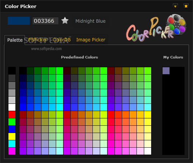Screen dimensions: 193x163
Task: Click the My Colors heading
Action: [173, 57]
